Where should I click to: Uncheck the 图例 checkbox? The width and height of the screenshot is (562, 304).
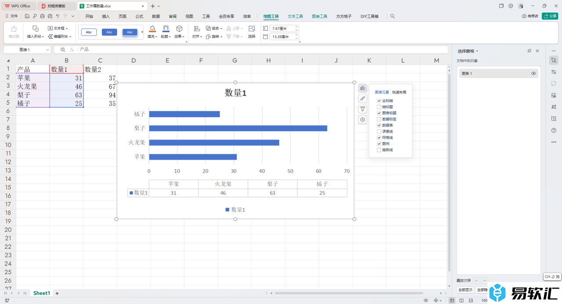tap(379, 144)
